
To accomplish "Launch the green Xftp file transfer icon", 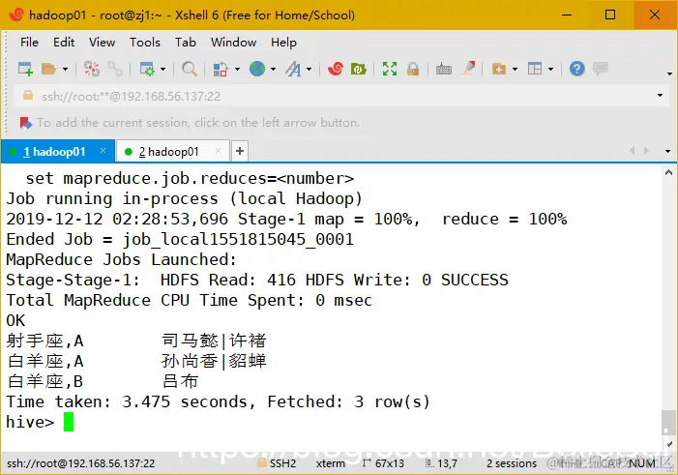I will coord(359,69).
